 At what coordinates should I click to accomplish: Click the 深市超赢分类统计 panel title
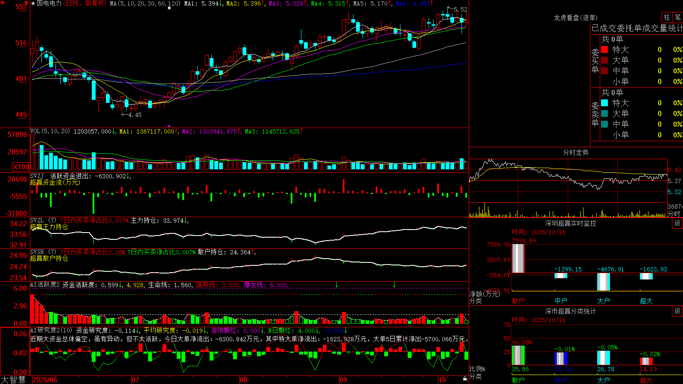pos(571,311)
